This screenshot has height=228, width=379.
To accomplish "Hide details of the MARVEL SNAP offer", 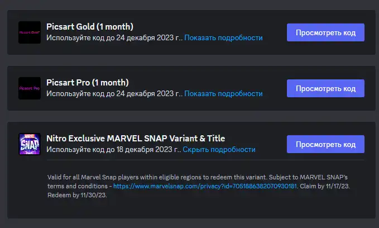I will click(x=219, y=150).
